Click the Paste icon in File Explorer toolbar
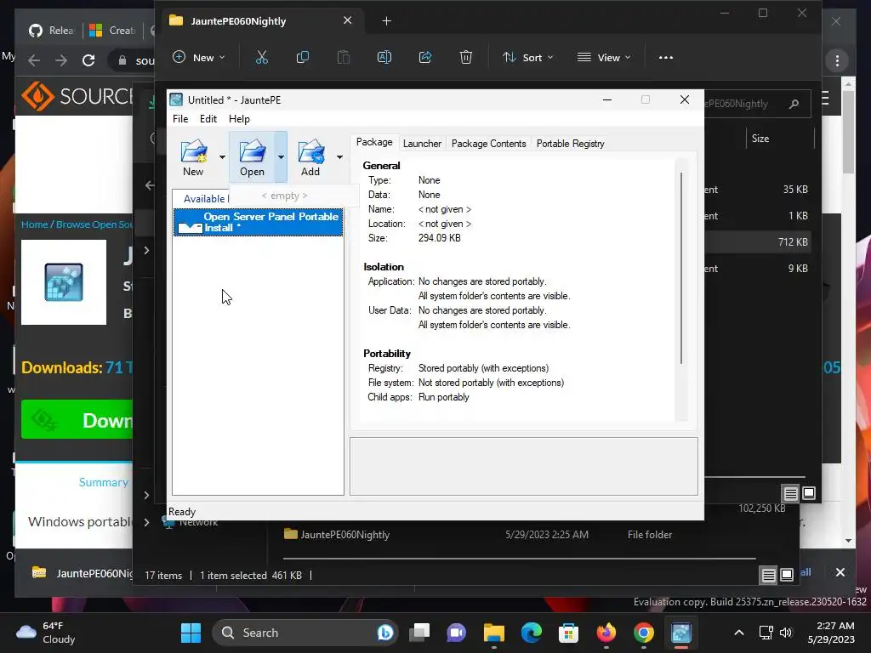This screenshot has width=871, height=653. (x=344, y=57)
